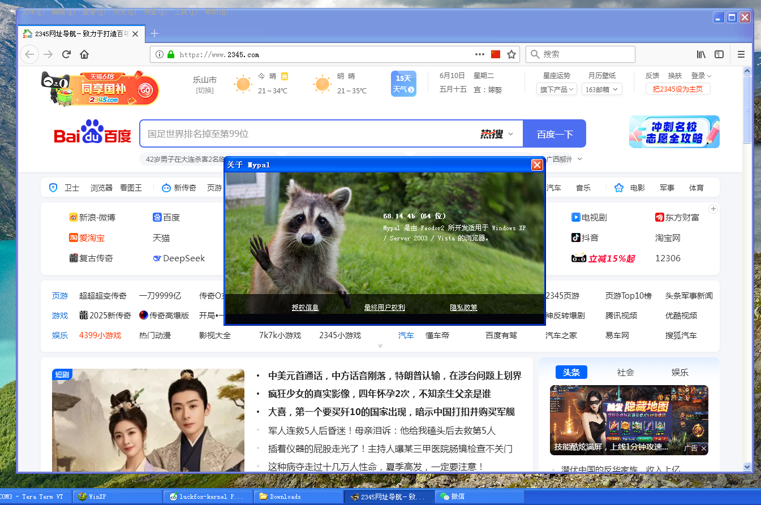Open the Library bookshelf icon in toolbar
The image size is (761, 505).
click(701, 54)
